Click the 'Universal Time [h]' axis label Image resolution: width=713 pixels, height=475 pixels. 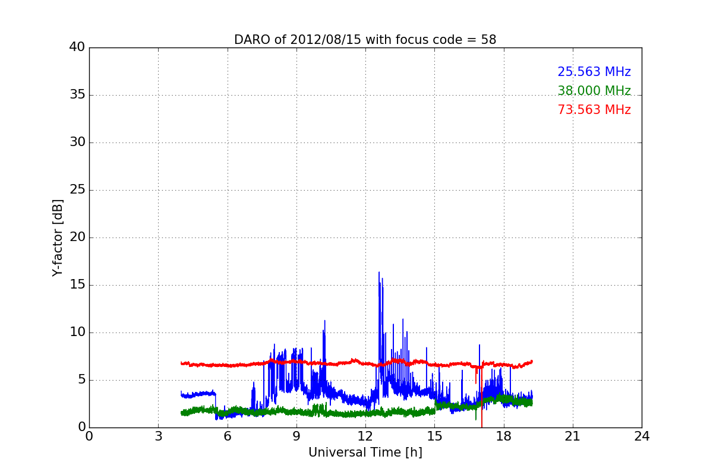365,452
